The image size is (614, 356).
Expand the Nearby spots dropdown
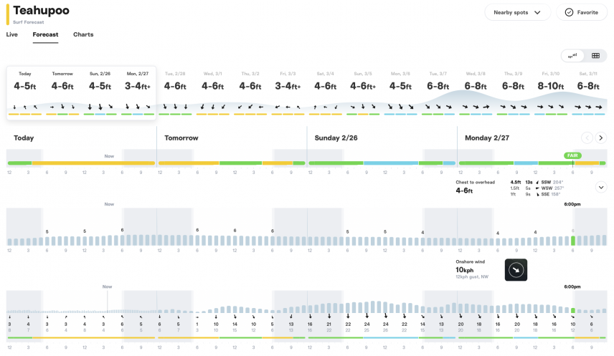517,12
